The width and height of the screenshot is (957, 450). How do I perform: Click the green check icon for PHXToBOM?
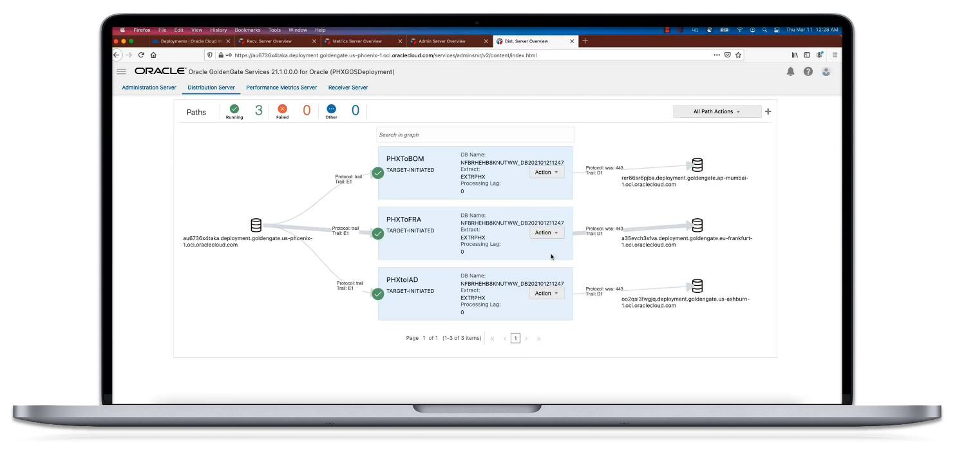coord(378,173)
